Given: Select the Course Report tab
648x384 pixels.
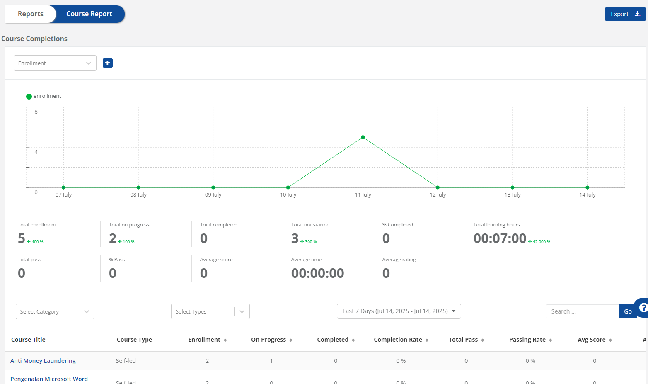Looking at the screenshot, I should point(89,14).
